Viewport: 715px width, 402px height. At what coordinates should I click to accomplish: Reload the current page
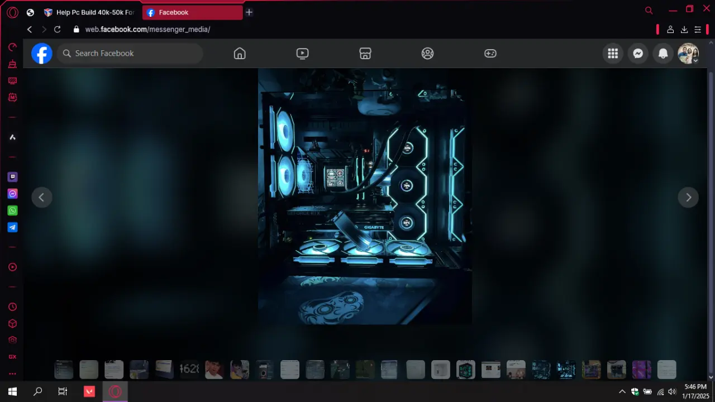click(x=57, y=30)
